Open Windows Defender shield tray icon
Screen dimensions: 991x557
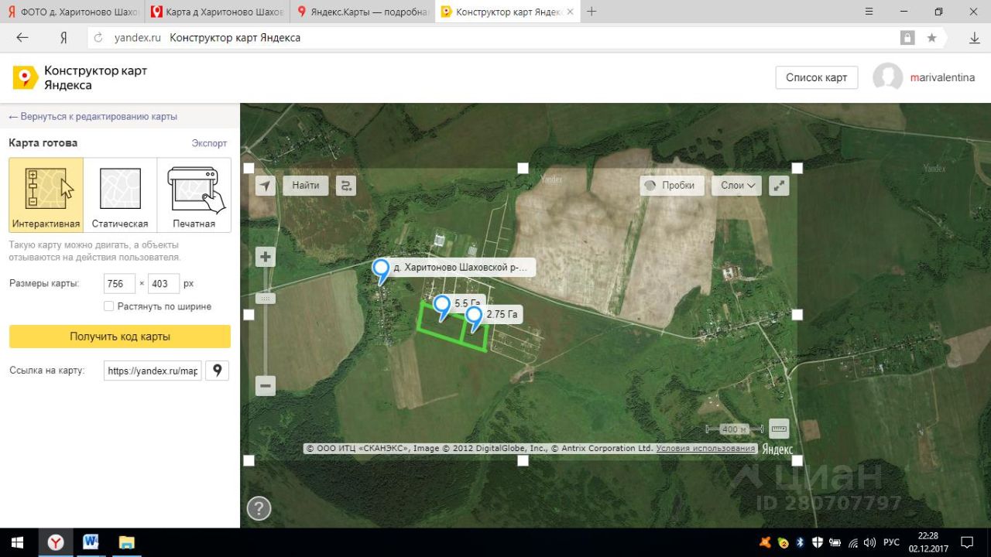point(818,542)
